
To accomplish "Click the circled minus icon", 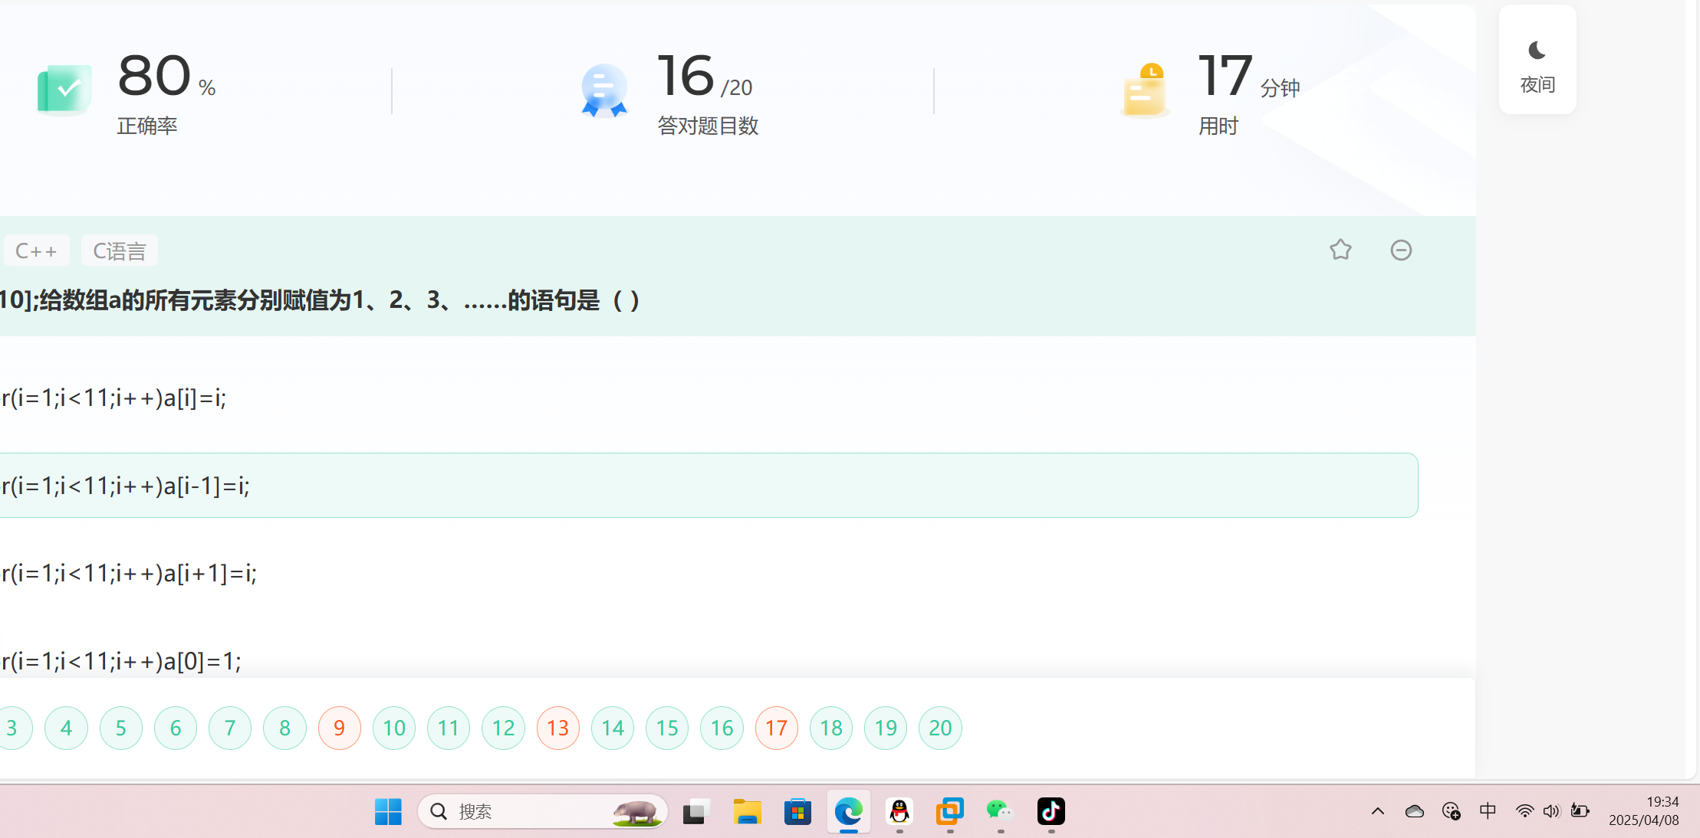I will (1401, 250).
